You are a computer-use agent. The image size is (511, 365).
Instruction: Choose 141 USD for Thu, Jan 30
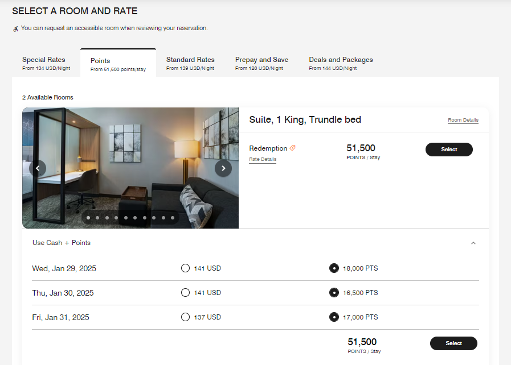[185, 292]
